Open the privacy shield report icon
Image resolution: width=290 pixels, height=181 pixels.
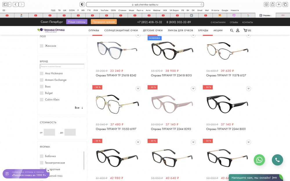[82, 4]
